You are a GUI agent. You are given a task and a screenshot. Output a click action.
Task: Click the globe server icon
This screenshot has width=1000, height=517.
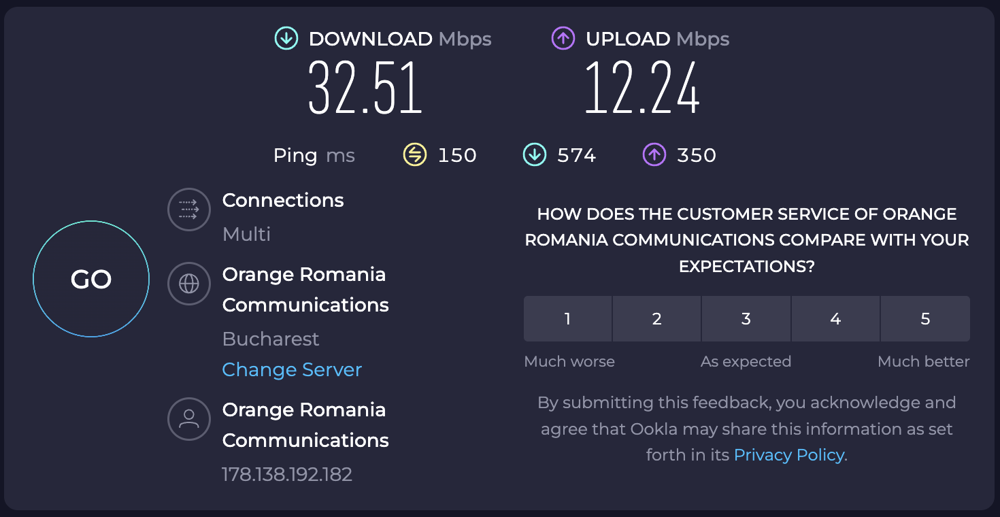tap(188, 284)
